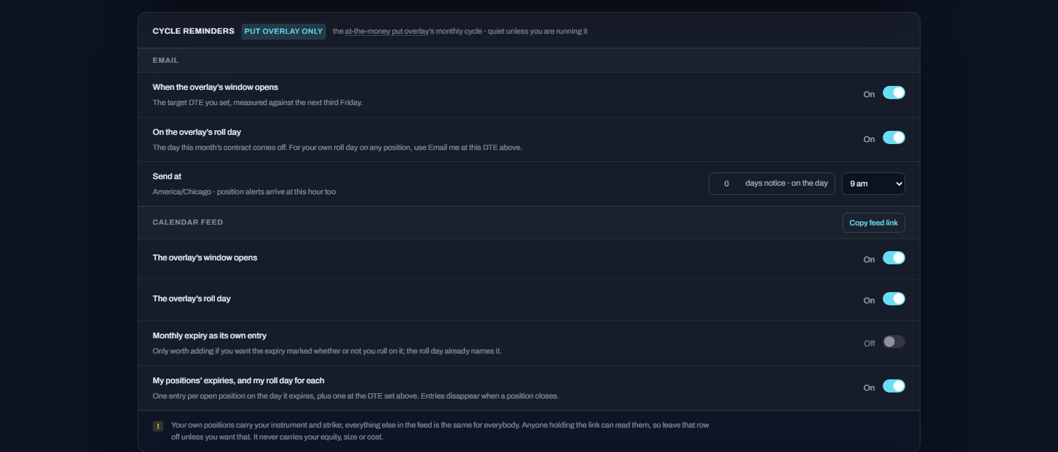Disable calendar feed overlay's window opens switch
1058x452 pixels.
click(x=893, y=258)
